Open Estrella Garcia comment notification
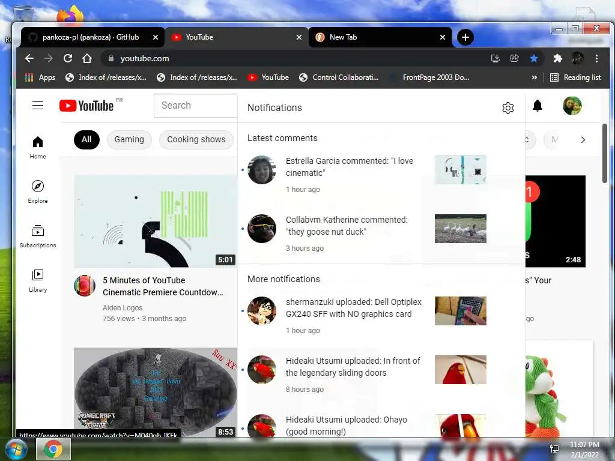The image size is (615, 461). click(381, 175)
